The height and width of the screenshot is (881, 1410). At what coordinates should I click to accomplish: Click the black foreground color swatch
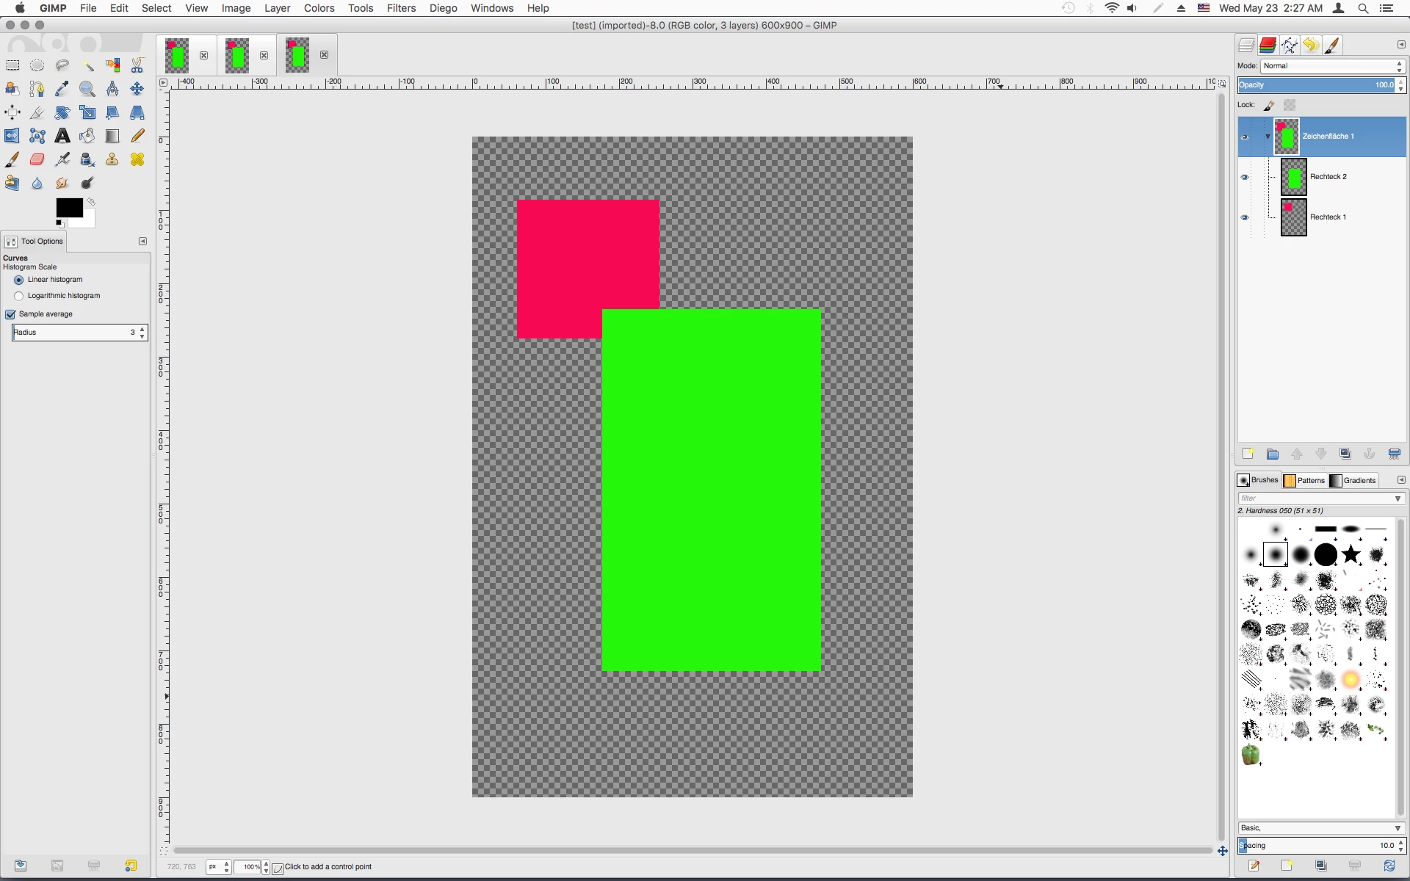pos(68,207)
